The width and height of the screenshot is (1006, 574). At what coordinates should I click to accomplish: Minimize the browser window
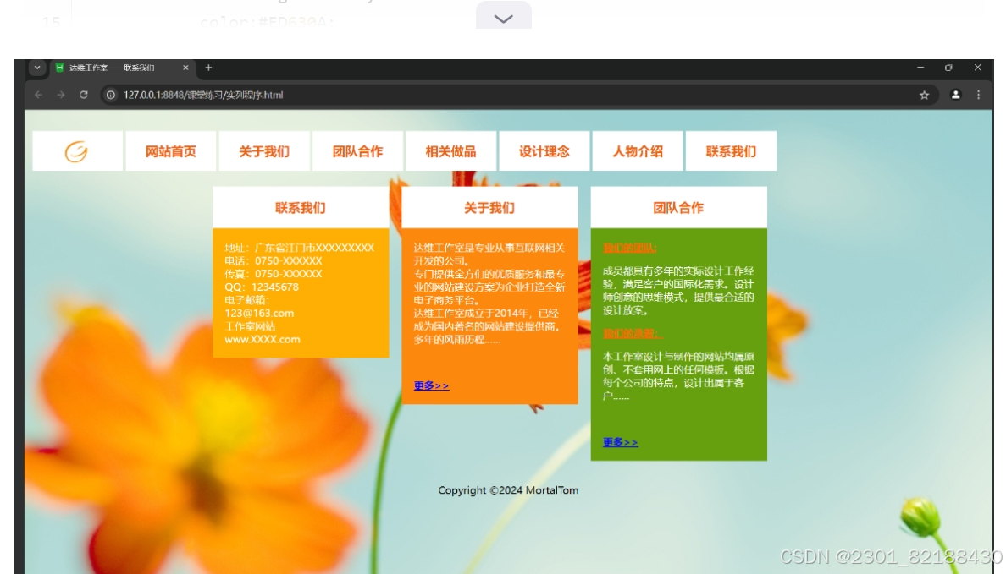coord(920,68)
